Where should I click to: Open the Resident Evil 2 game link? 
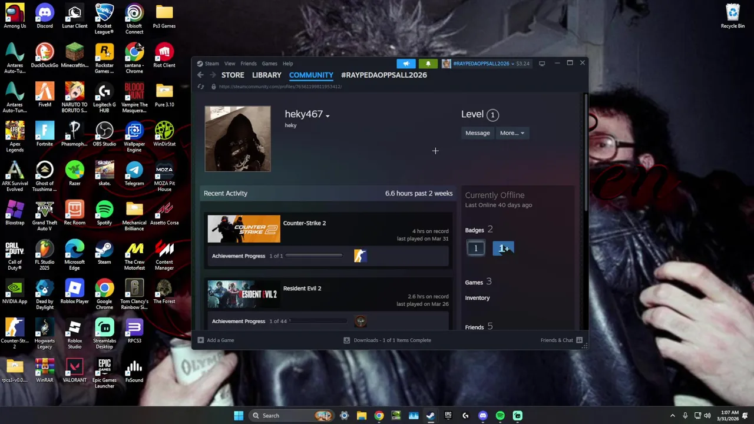[302, 289]
